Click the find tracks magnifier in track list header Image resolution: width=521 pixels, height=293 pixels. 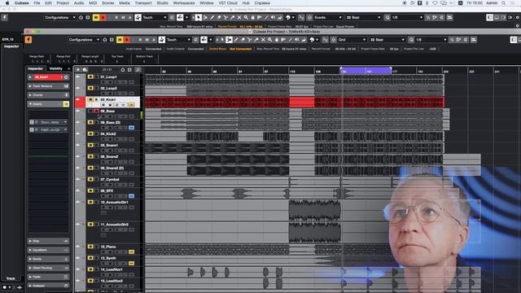(138, 70)
